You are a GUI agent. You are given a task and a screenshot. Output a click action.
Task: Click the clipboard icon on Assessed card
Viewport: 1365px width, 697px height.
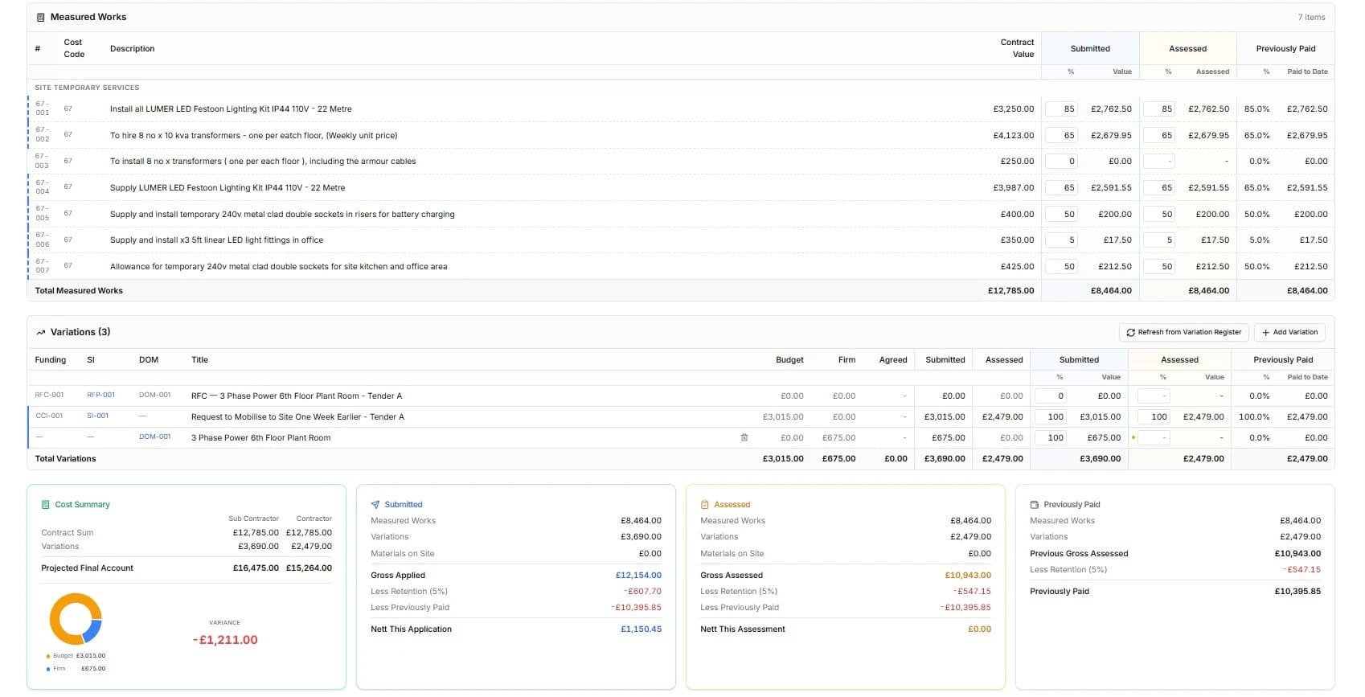[705, 505]
